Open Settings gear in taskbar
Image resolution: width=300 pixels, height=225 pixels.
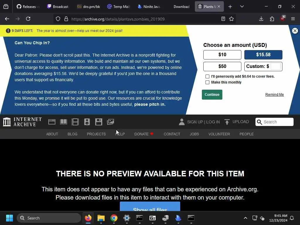click(127, 218)
